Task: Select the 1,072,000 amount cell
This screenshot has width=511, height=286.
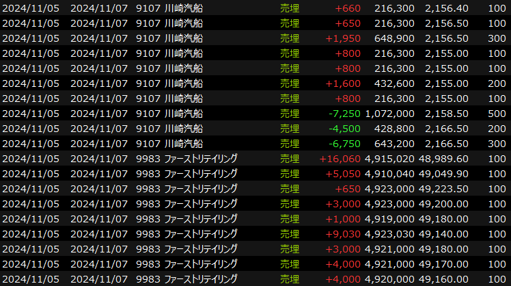Action: pyautogui.click(x=389, y=114)
